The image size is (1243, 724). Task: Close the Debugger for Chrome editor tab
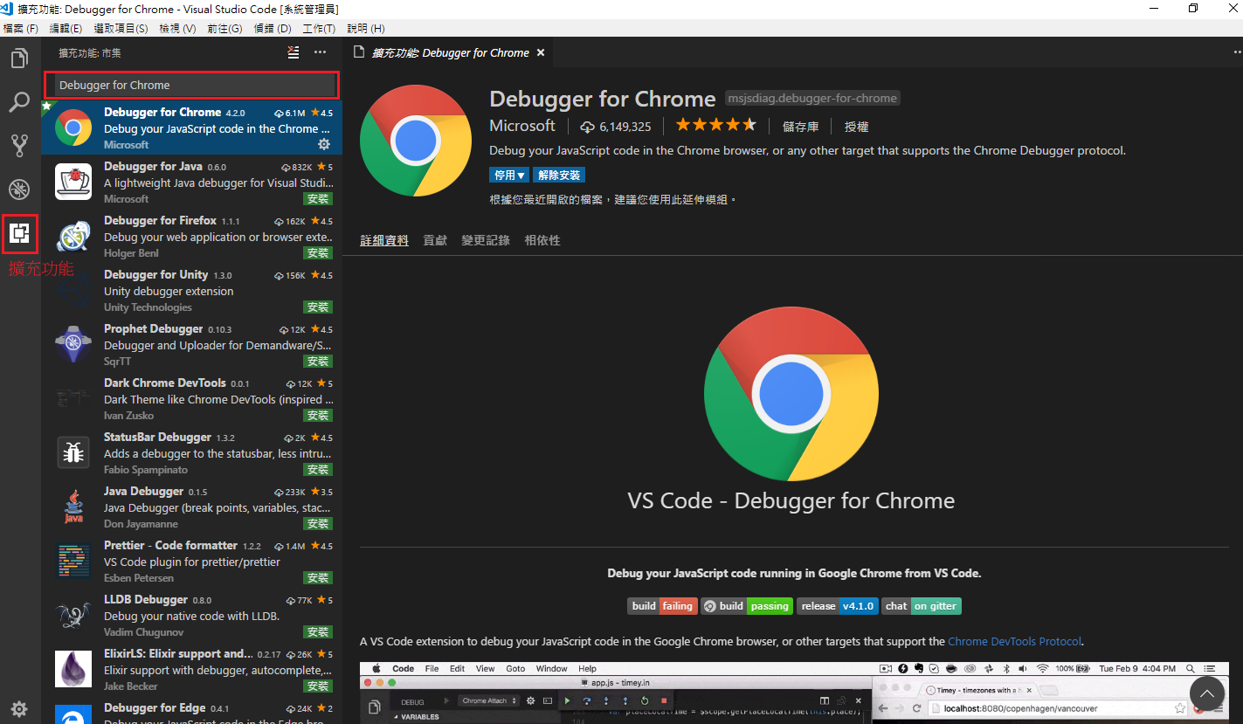point(541,52)
